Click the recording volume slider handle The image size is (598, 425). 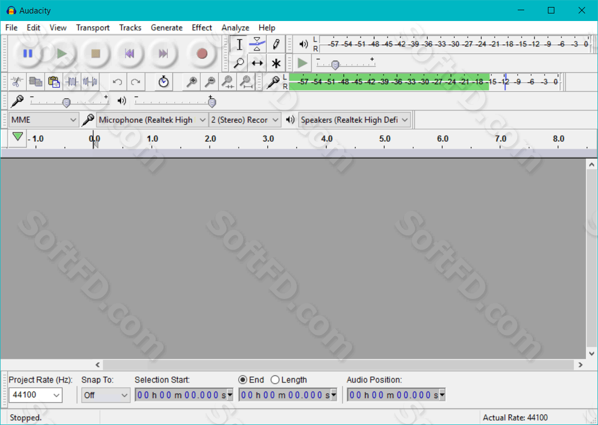[66, 103]
